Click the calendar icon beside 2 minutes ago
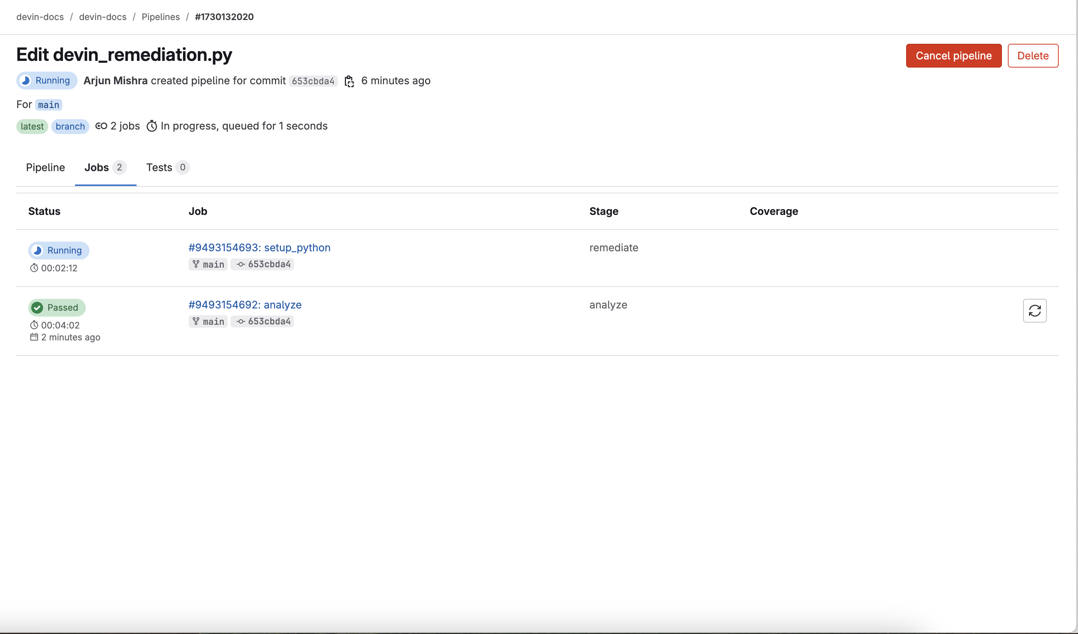This screenshot has height=634, width=1078. (34, 337)
